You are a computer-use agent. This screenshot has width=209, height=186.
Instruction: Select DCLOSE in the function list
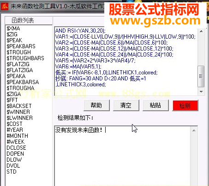16,148
